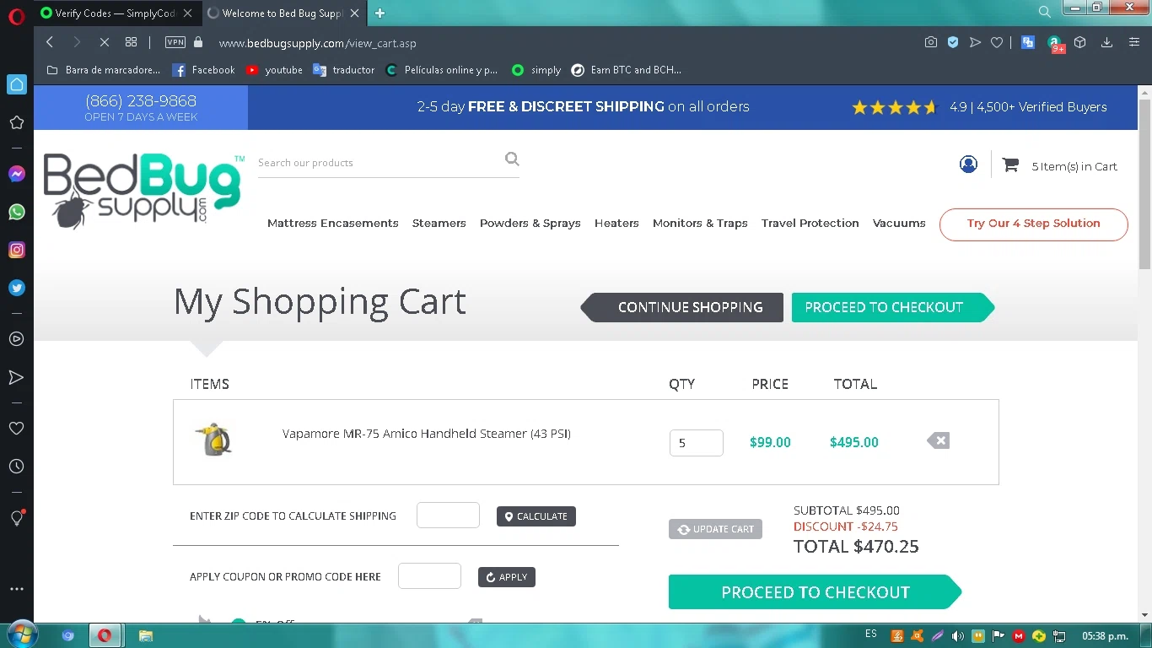Open the player icon in Opera sidebar

tap(16, 339)
